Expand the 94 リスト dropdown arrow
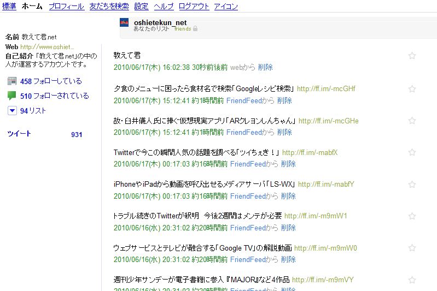 point(12,110)
